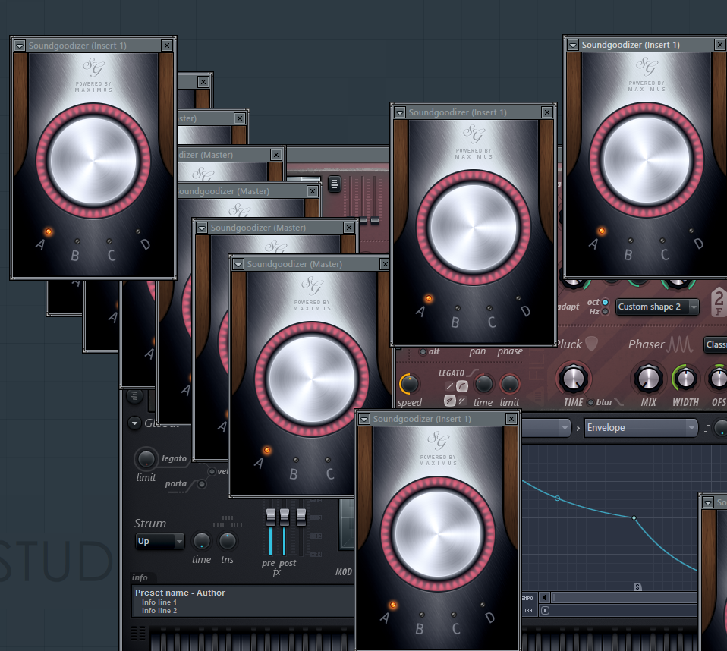Click the keyboard grid icon left of piano
727x651 pixels.
pos(138,634)
